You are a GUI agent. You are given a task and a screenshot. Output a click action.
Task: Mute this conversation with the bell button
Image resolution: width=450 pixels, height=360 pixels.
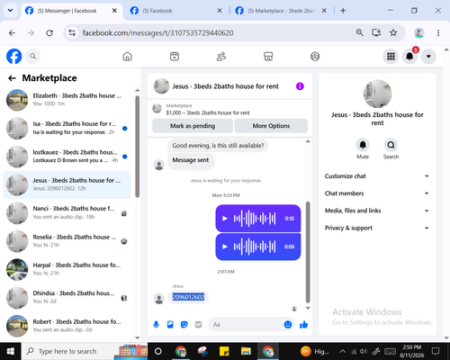coord(363,145)
